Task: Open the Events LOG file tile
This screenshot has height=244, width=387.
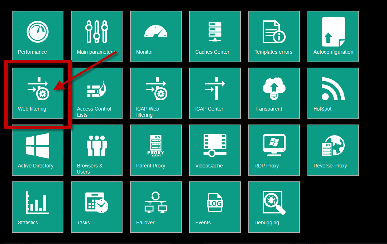Action: click(x=215, y=207)
